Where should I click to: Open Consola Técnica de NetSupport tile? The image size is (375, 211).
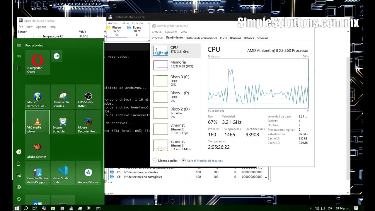point(37,173)
